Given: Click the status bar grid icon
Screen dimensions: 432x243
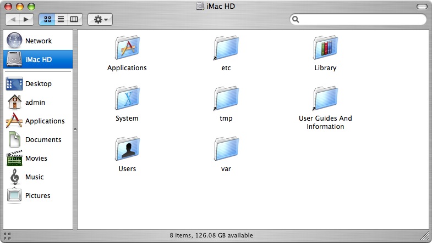Looking at the screenshot, I should (x=7, y=236).
